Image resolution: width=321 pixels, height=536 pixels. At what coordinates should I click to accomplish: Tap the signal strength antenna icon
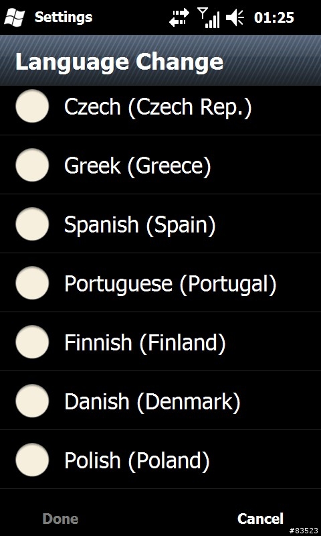(208, 18)
